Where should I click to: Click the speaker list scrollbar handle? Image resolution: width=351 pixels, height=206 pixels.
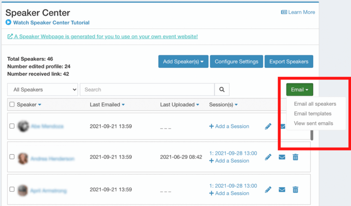(312, 134)
